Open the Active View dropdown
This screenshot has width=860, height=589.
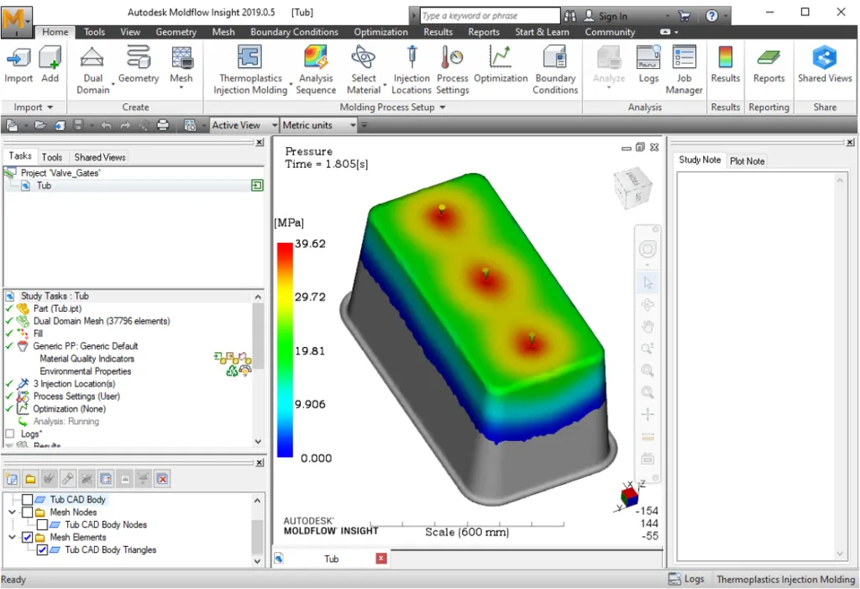click(244, 126)
